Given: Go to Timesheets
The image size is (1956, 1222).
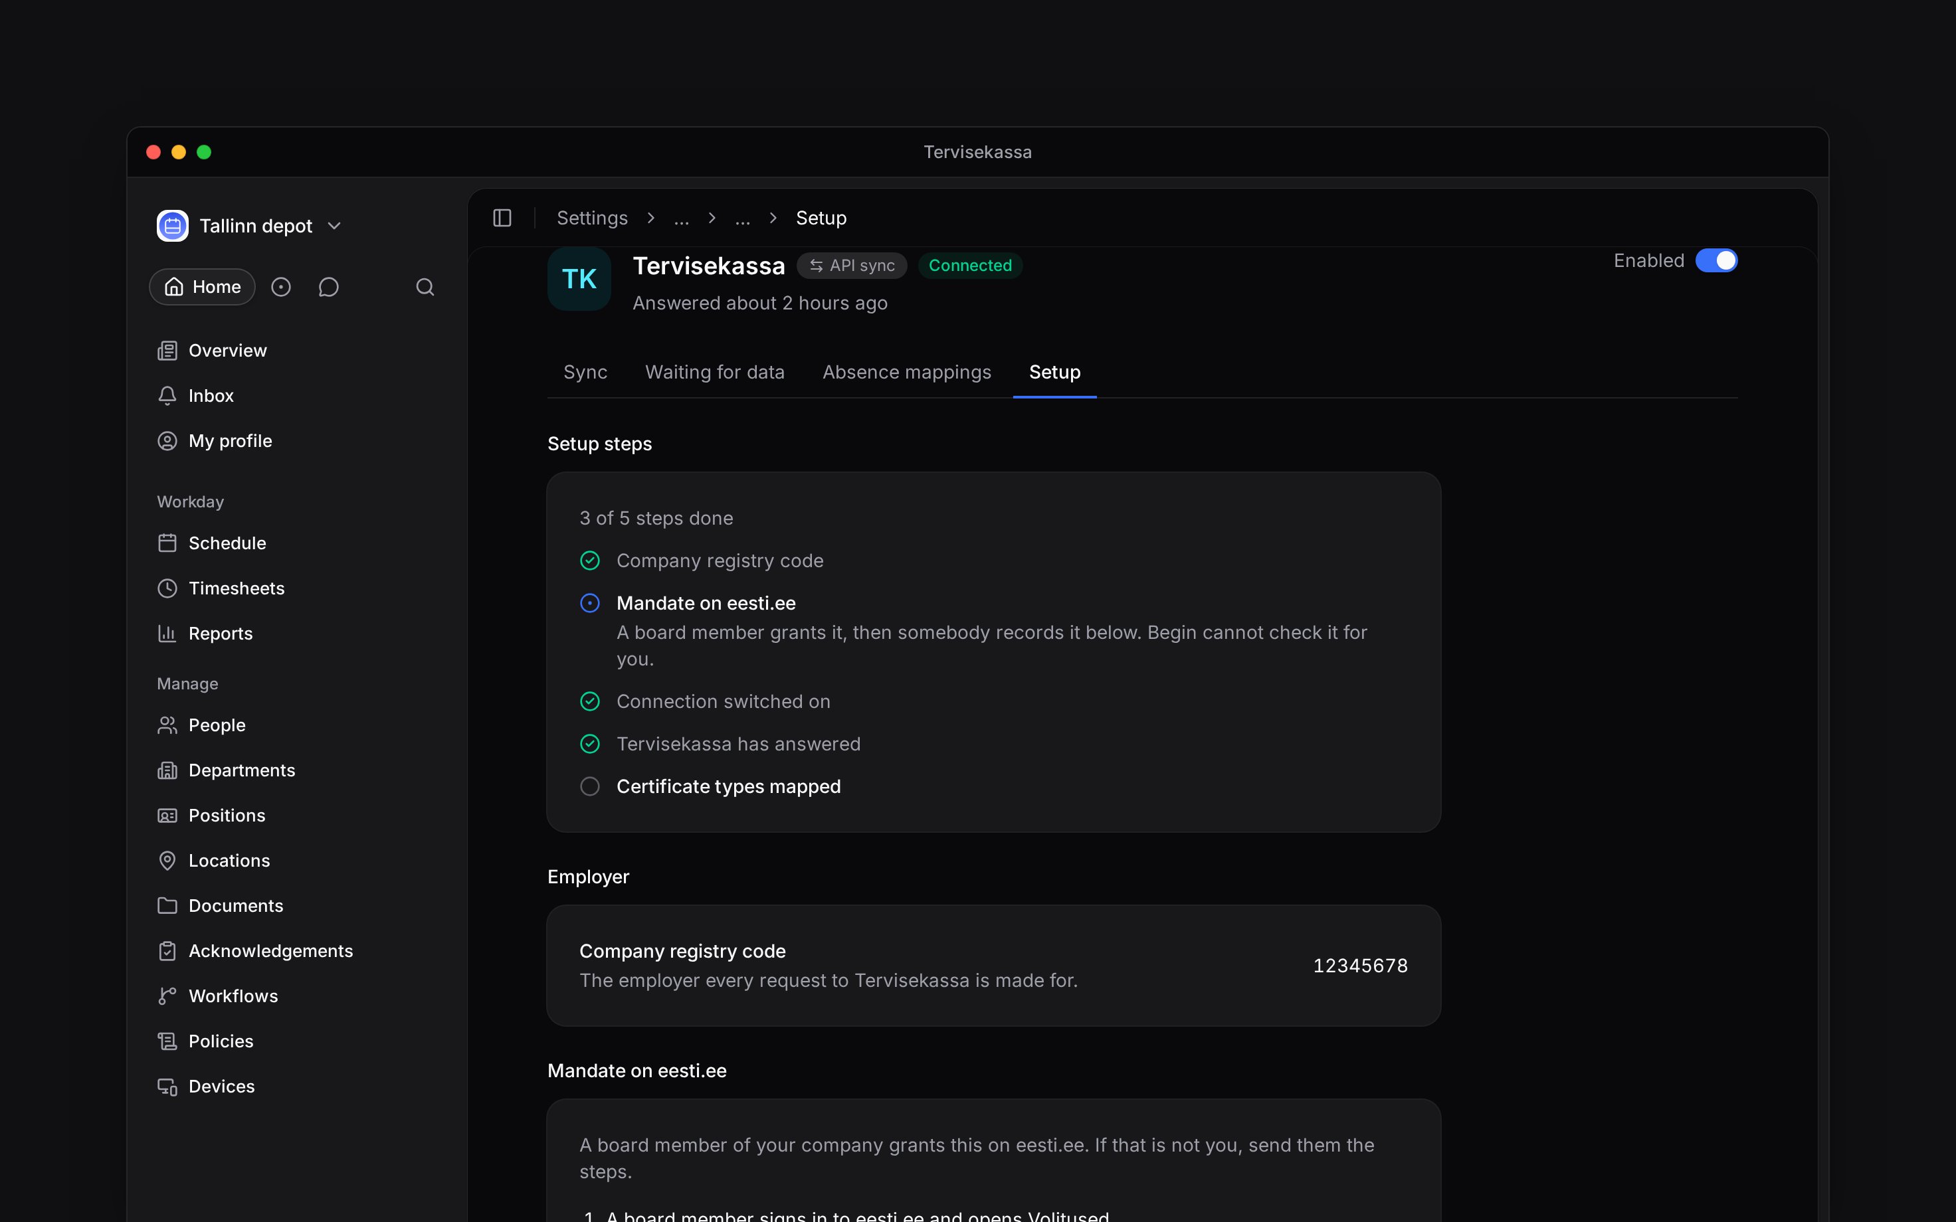Looking at the screenshot, I should [x=298, y=588].
